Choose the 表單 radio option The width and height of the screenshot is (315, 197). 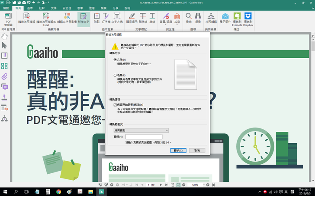click(115, 75)
